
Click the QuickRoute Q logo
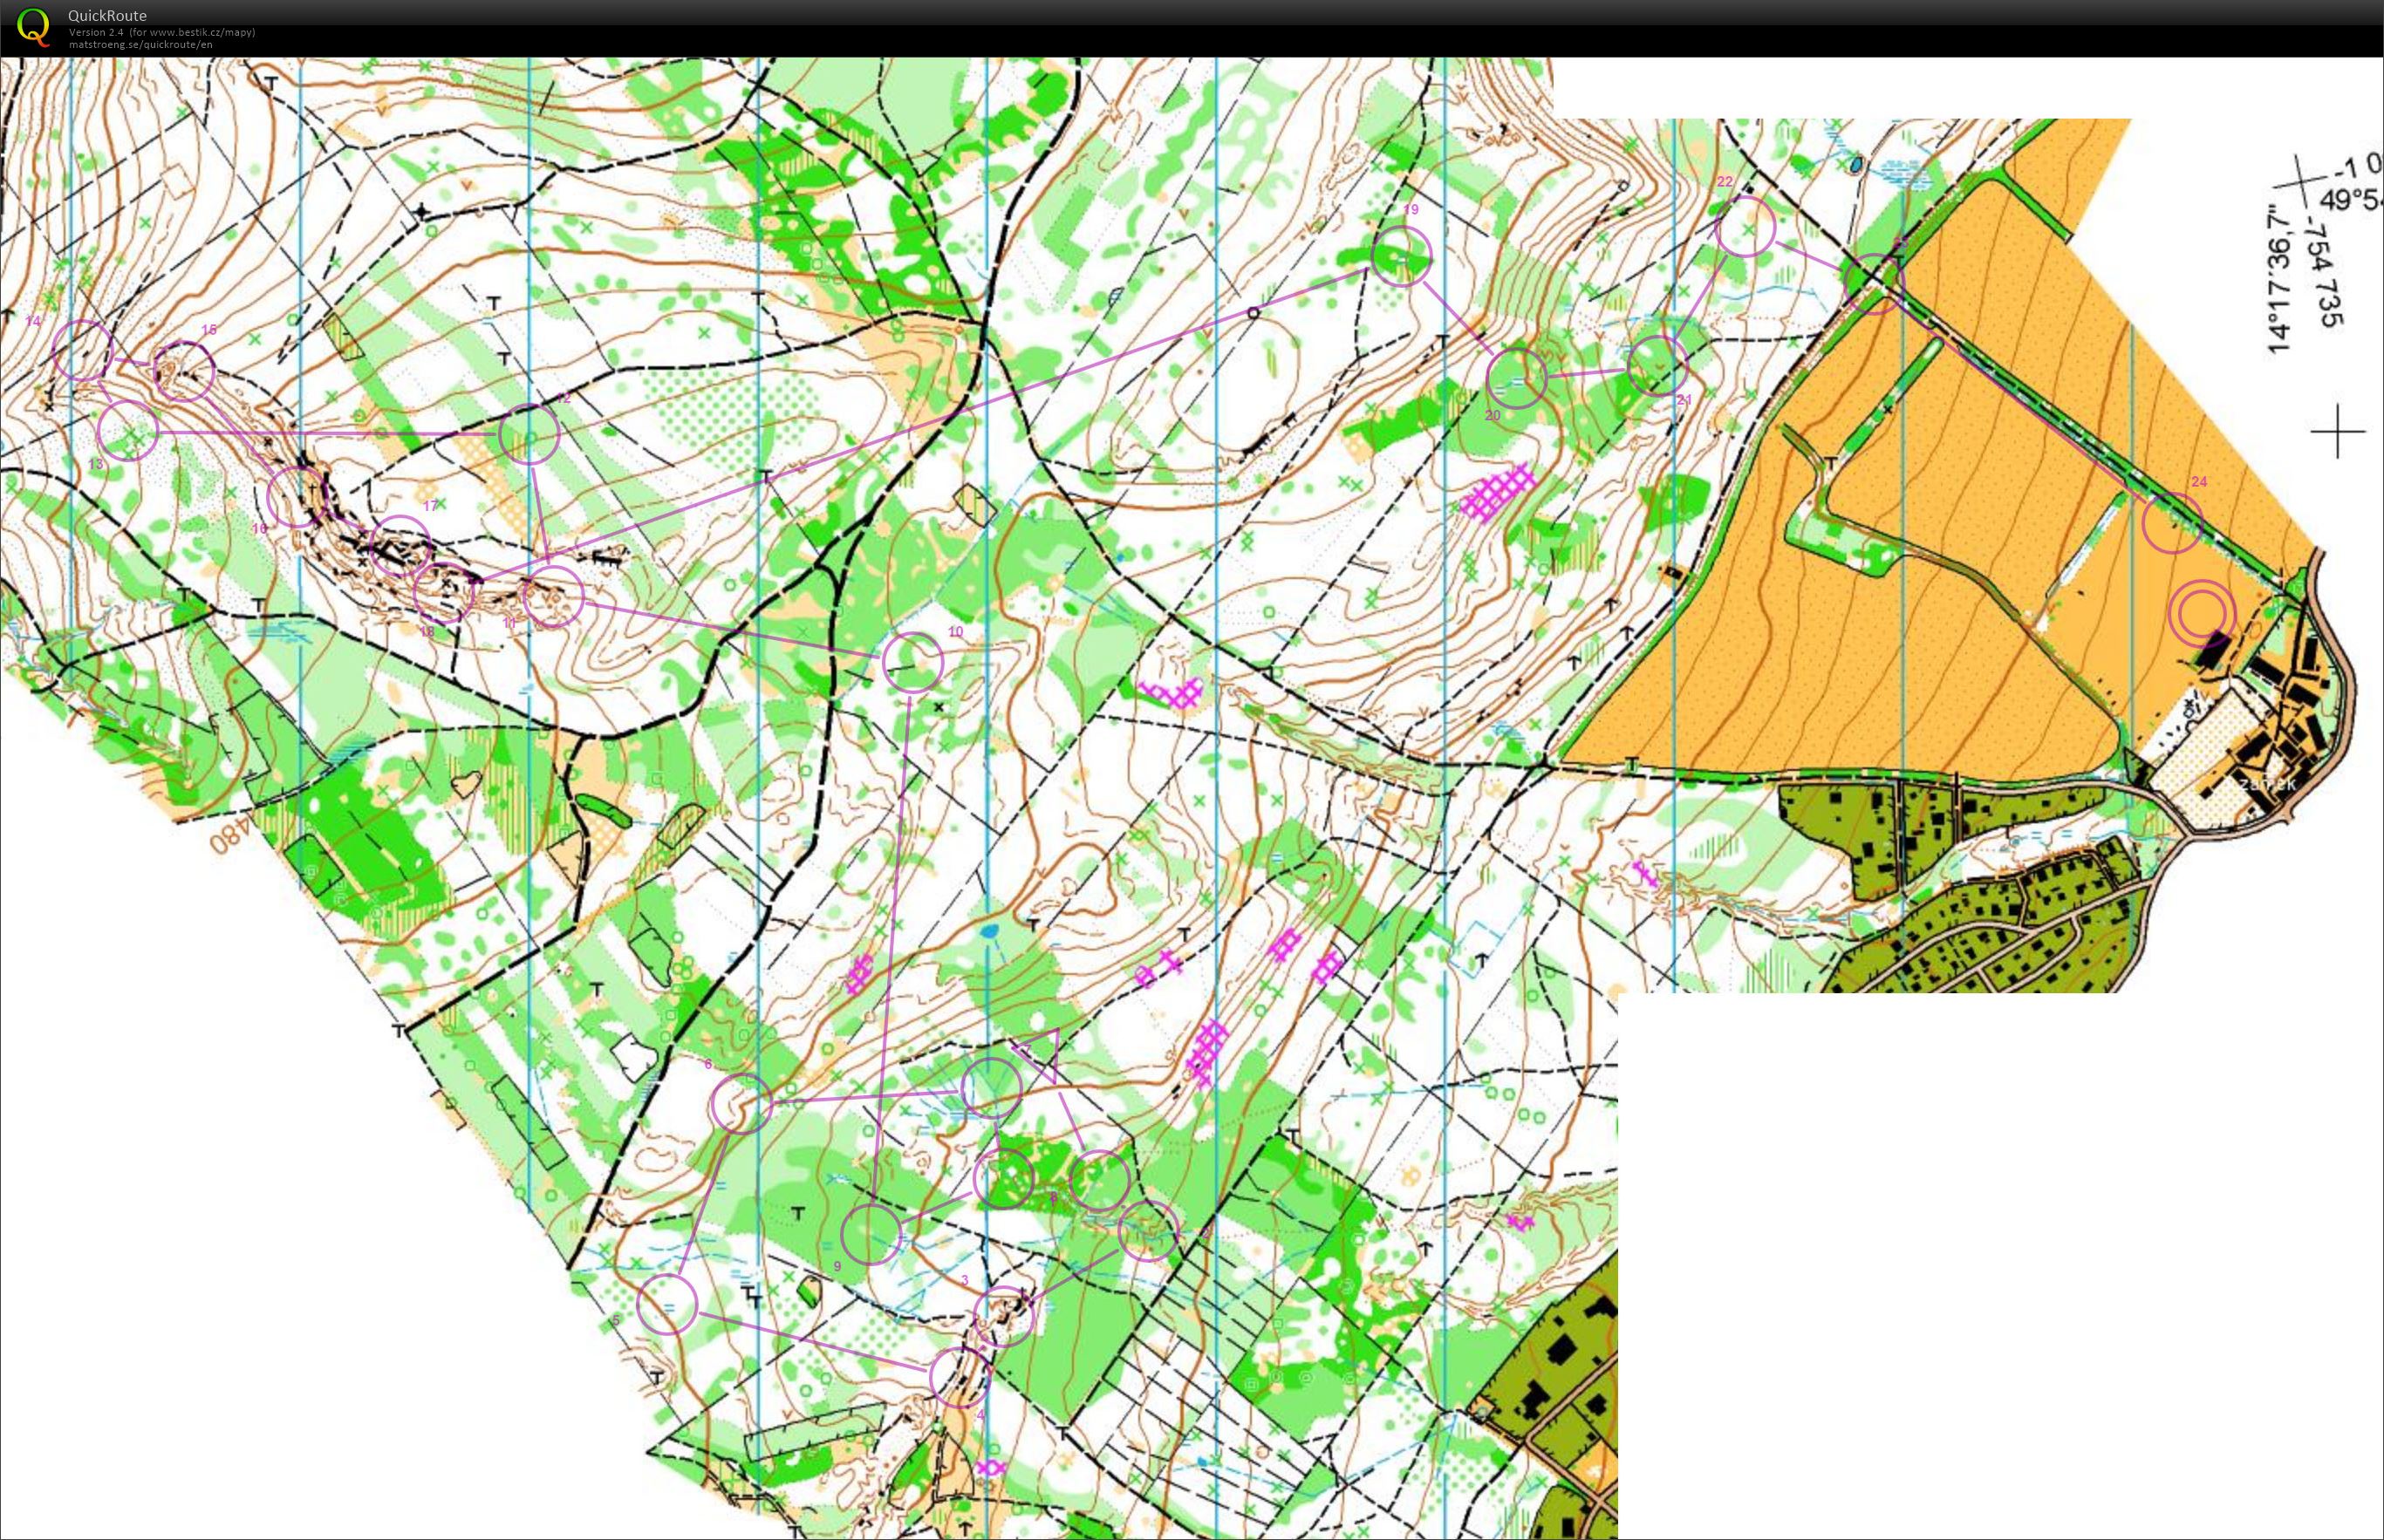(33, 27)
